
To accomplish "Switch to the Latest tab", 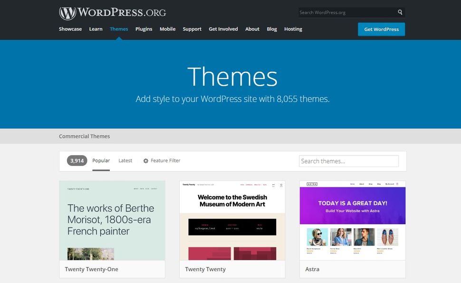I will pos(125,160).
